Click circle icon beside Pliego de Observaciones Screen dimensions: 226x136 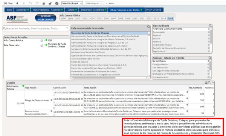pyautogui.click(x=51, y=100)
